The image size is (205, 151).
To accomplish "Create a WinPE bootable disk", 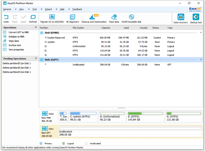I will click(x=132, y=19).
